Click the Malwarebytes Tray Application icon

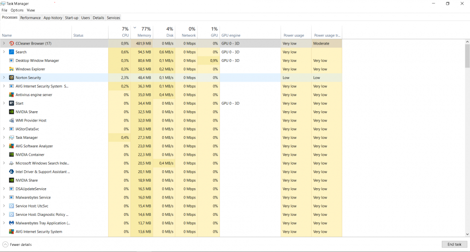[12, 223]
